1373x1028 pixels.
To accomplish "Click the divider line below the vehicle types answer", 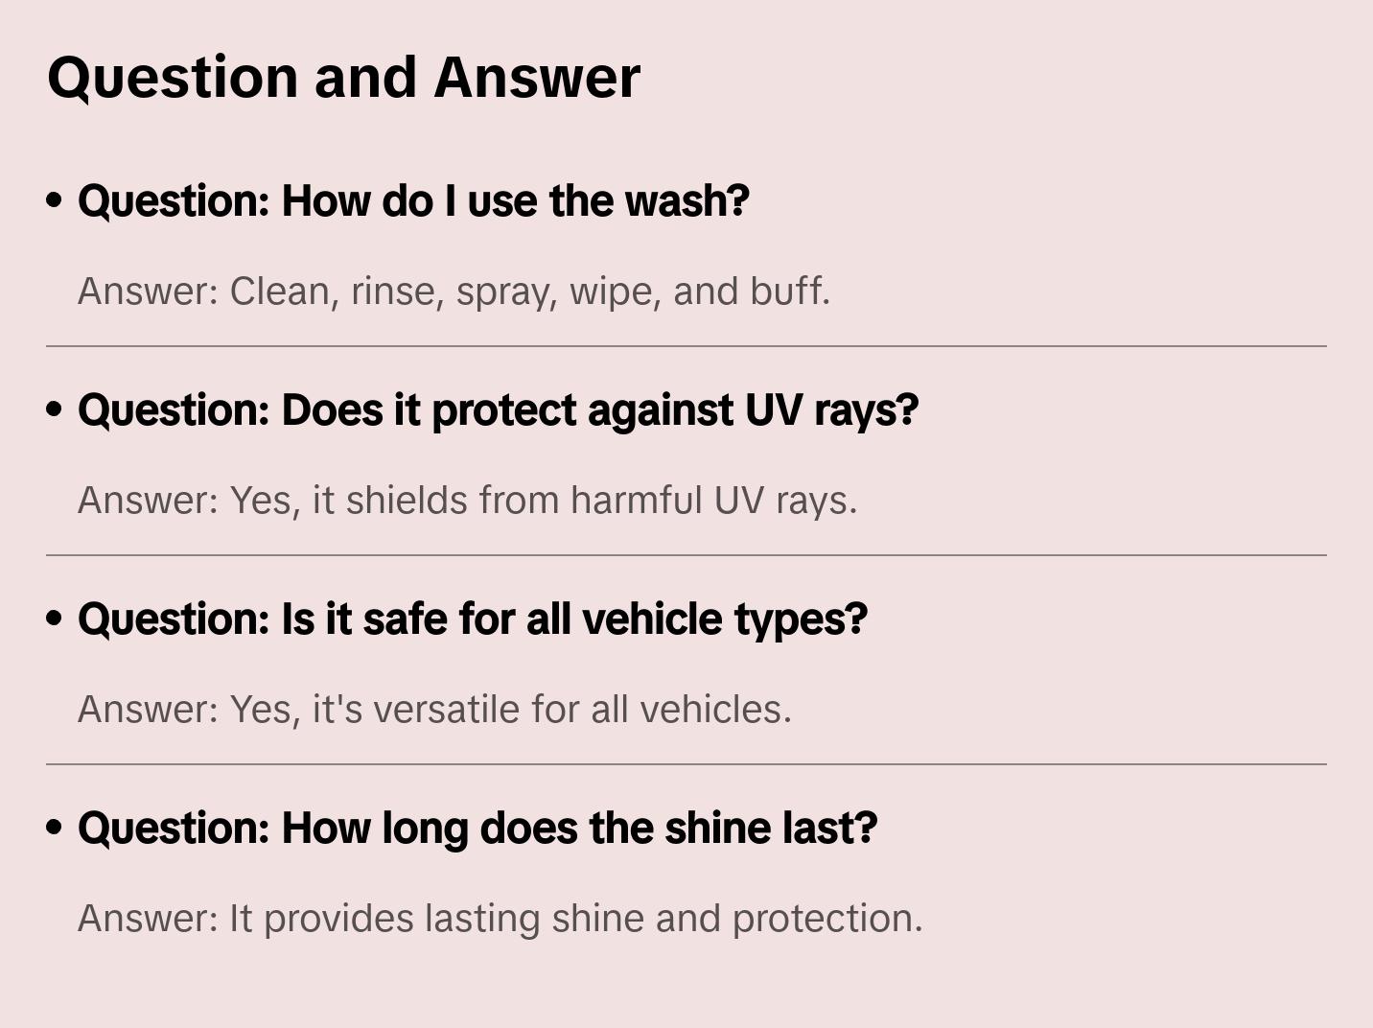I will click(x=686, y=764).
